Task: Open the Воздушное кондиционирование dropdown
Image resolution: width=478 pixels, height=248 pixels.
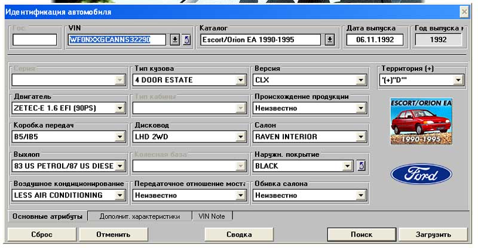Action: 120,195
